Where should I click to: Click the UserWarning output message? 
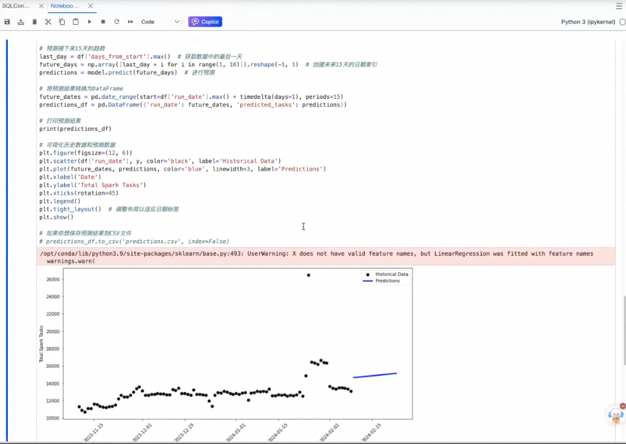point(325,257)
